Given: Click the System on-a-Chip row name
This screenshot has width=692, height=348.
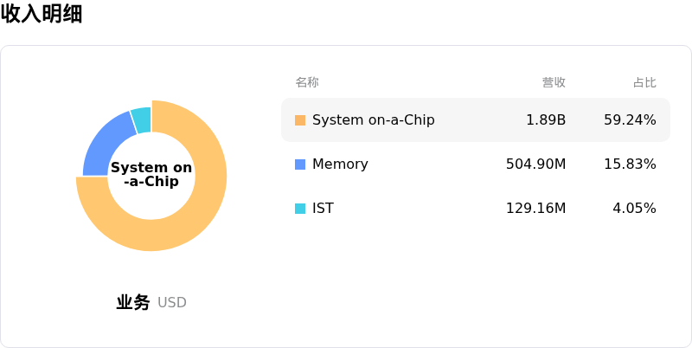Looking at the screenshot, I should point(373,120).
